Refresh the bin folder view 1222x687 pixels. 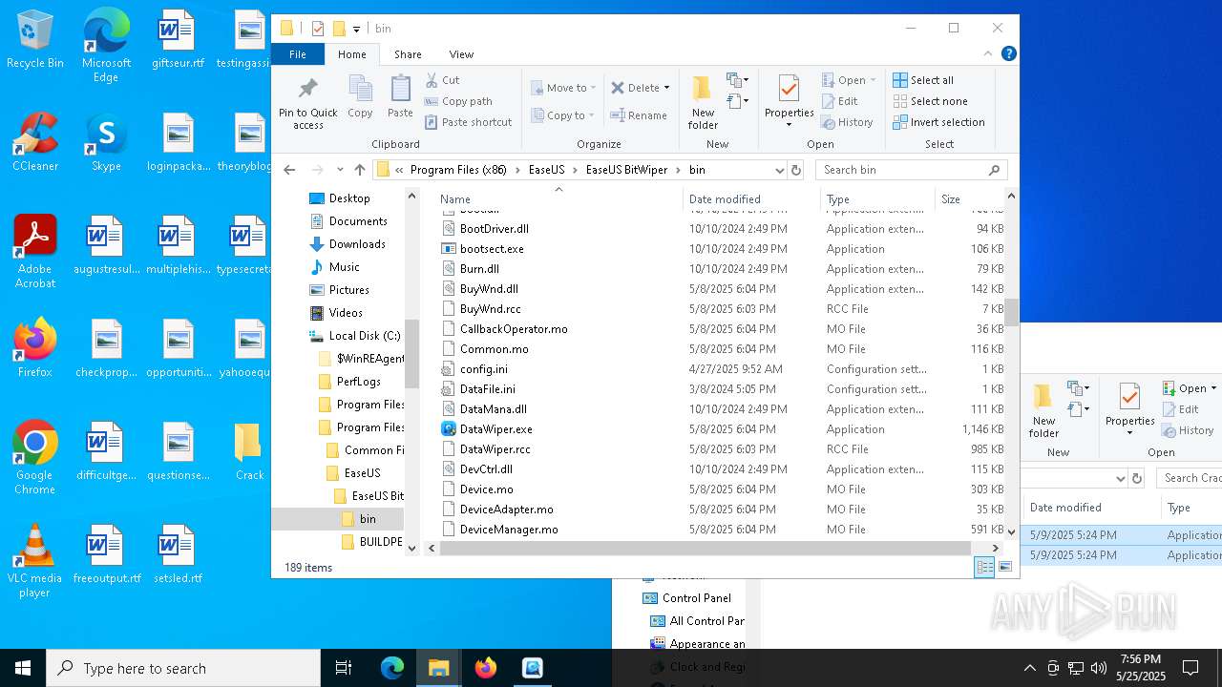[796, 170]
